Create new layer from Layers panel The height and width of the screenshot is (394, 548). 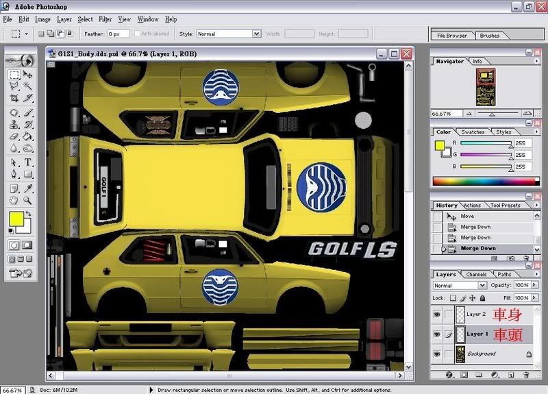[511, 375]
